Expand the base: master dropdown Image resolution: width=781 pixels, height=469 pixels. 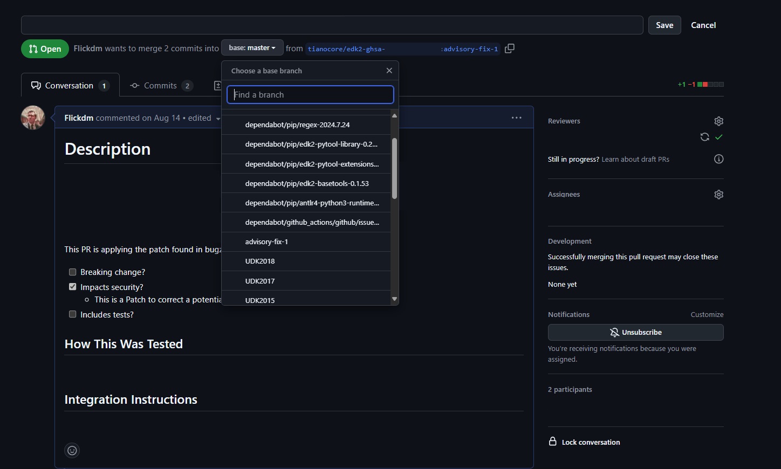tap(252, 48)
